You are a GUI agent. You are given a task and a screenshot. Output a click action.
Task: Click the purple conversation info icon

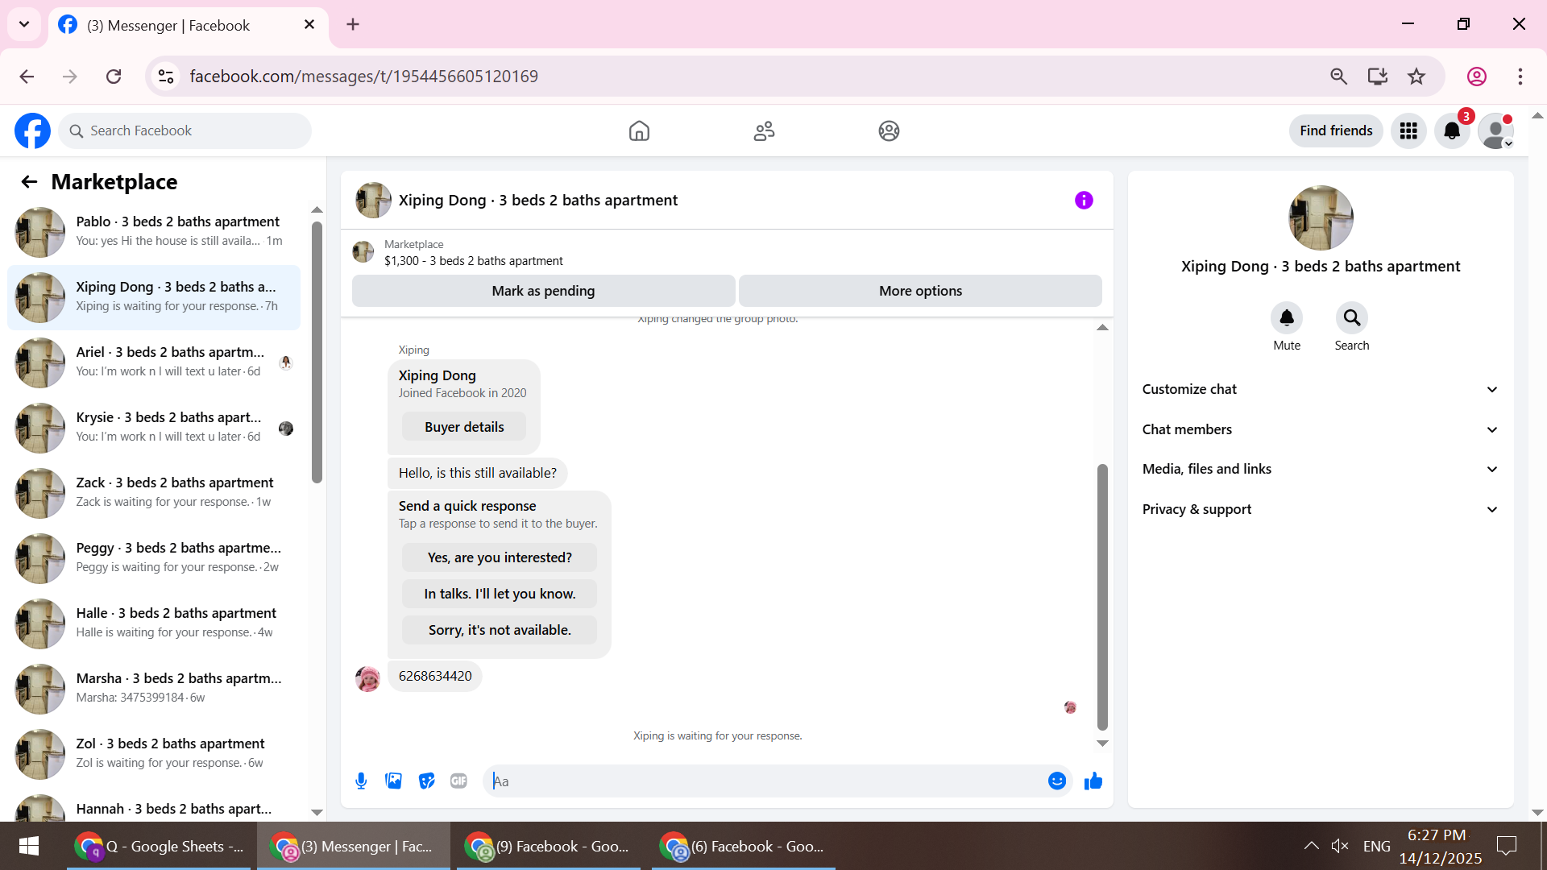point(1084,200)
